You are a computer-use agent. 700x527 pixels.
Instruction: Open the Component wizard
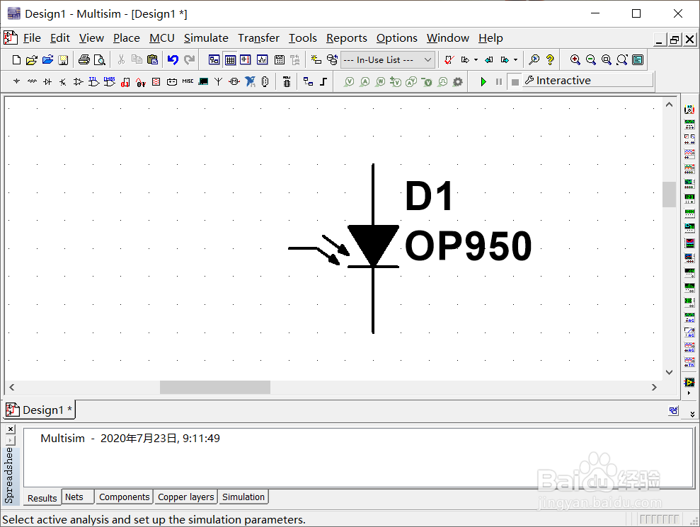[x=316, y=60]
